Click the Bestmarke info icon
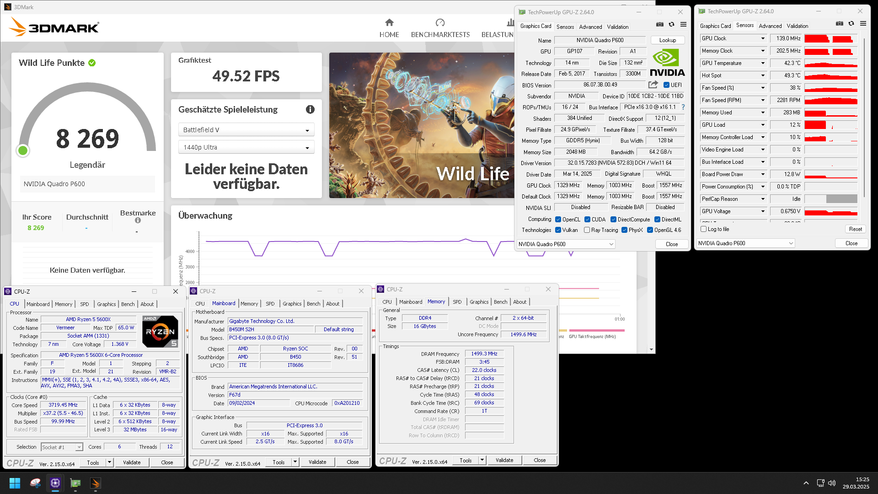This screenshot has width=878, height=494. click(x=138, y=220)
